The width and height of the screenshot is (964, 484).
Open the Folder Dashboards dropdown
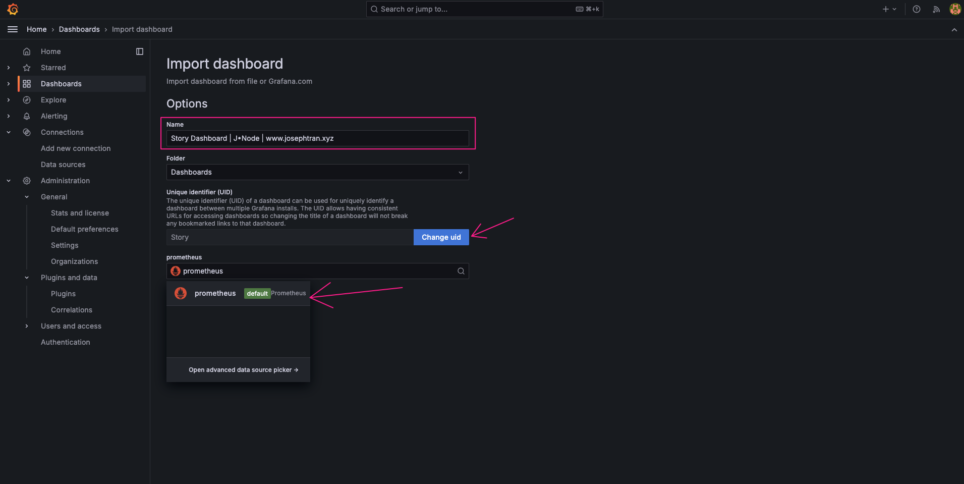[x=317, y=172]
